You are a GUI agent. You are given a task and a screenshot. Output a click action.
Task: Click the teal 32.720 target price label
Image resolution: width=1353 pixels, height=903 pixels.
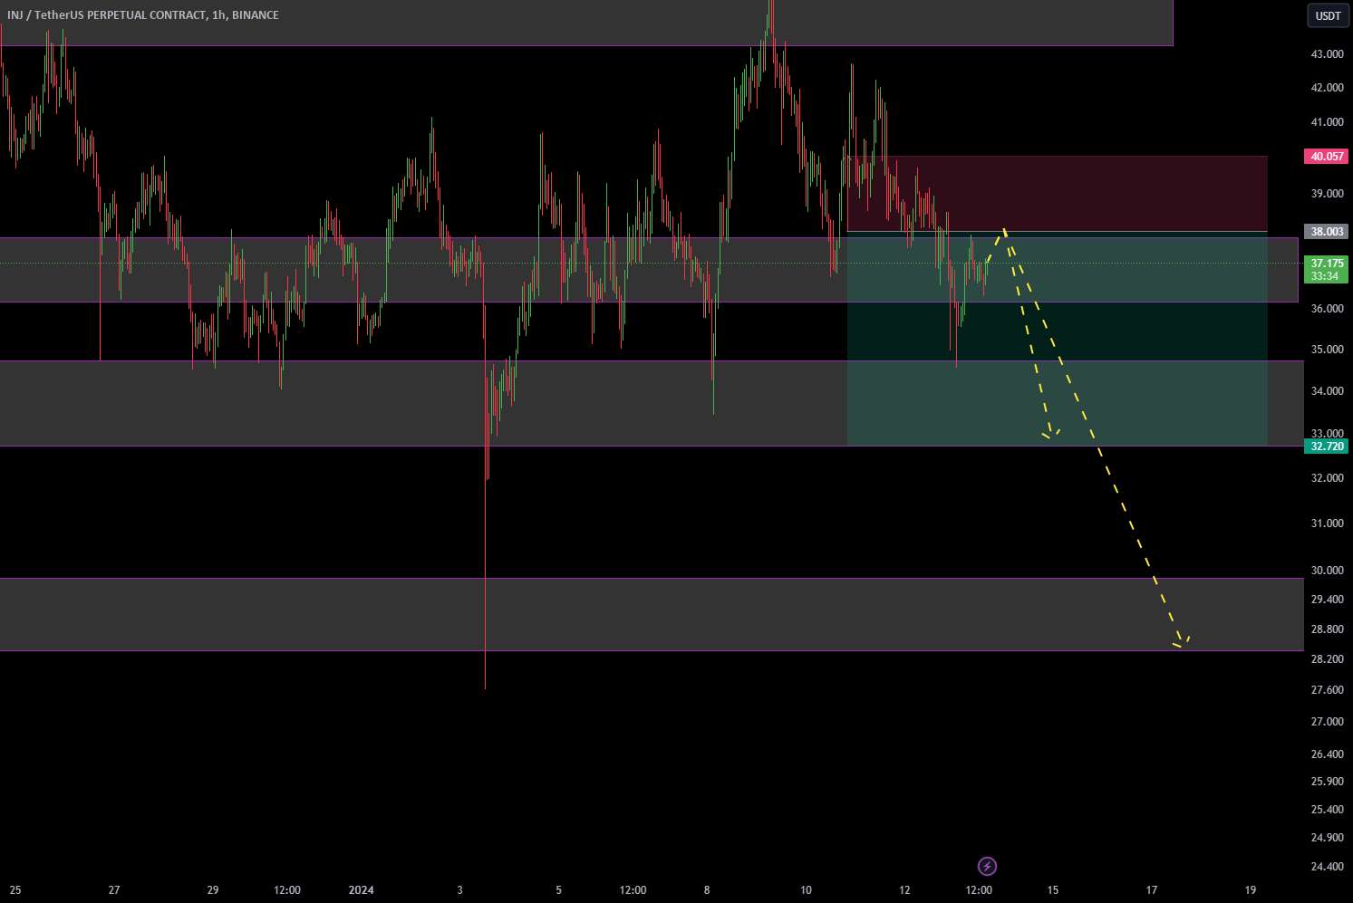coord(1327,447)
